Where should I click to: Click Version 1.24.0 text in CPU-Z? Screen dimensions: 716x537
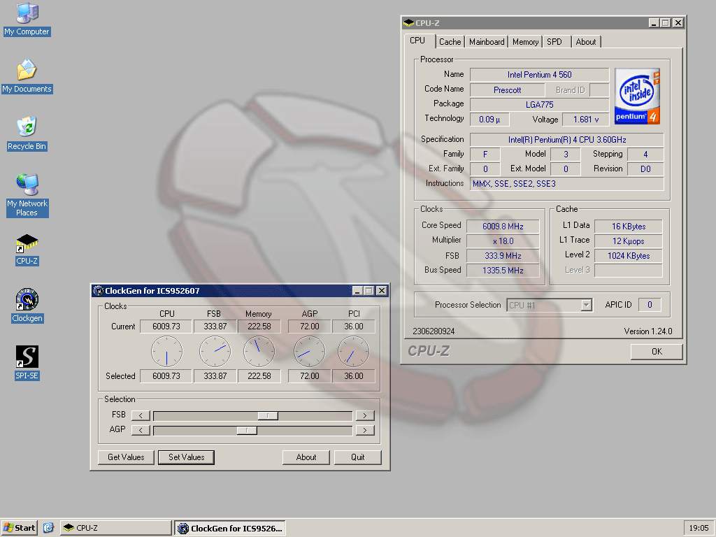point(648,331)
